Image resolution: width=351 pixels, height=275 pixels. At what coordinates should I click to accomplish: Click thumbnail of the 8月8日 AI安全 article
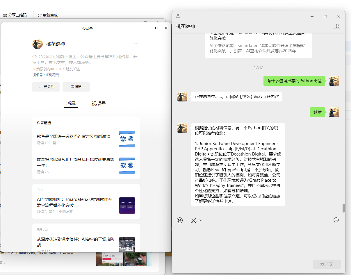[x=127, y=245]
